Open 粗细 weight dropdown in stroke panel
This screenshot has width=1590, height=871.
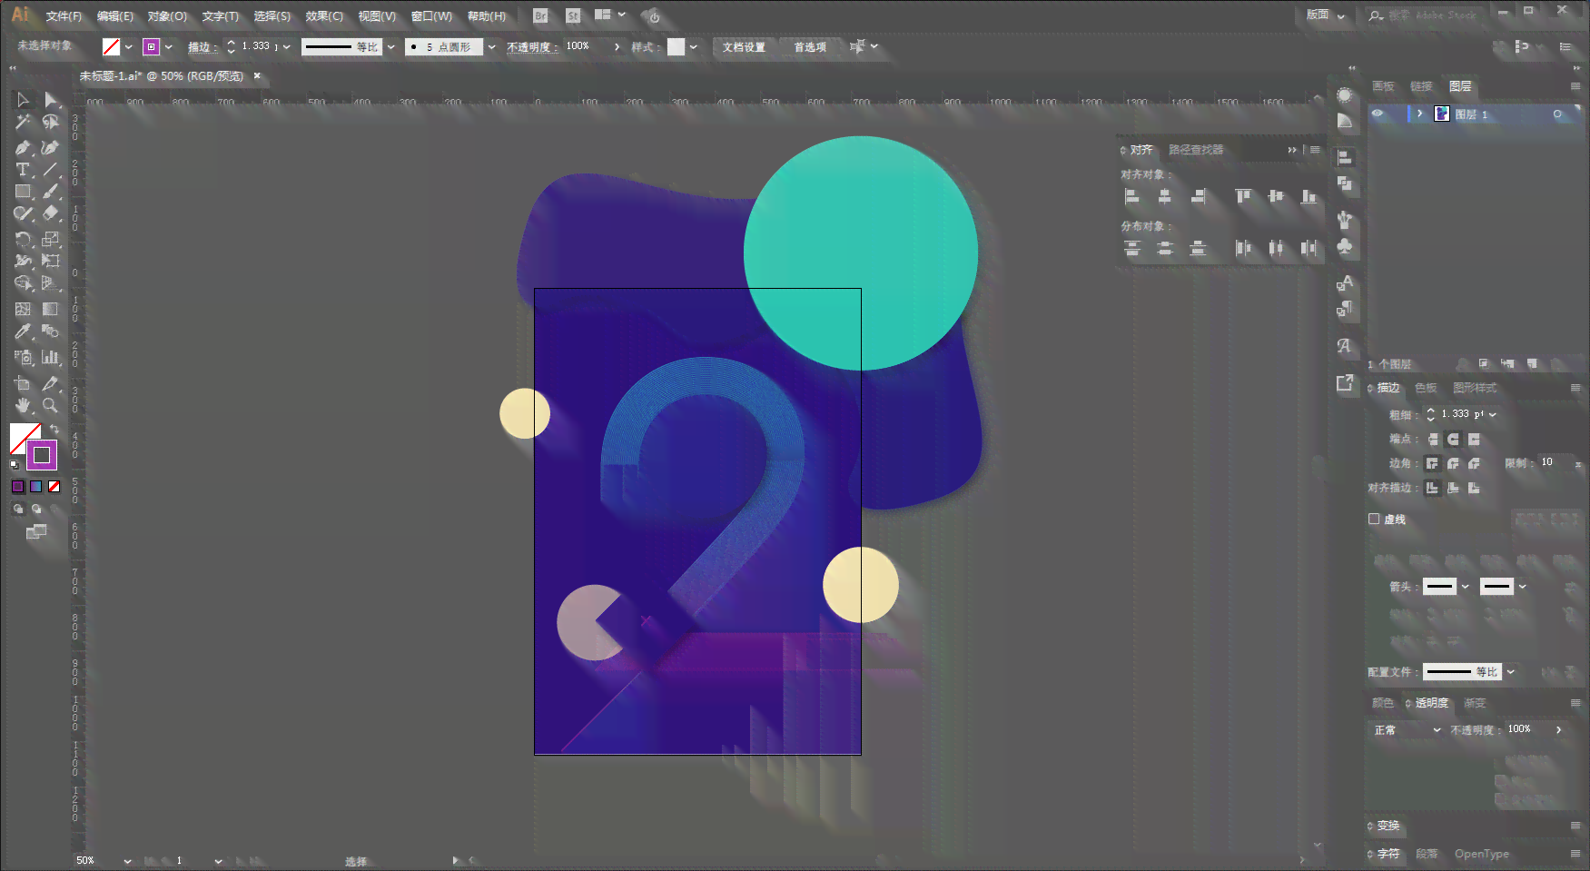1492,414
